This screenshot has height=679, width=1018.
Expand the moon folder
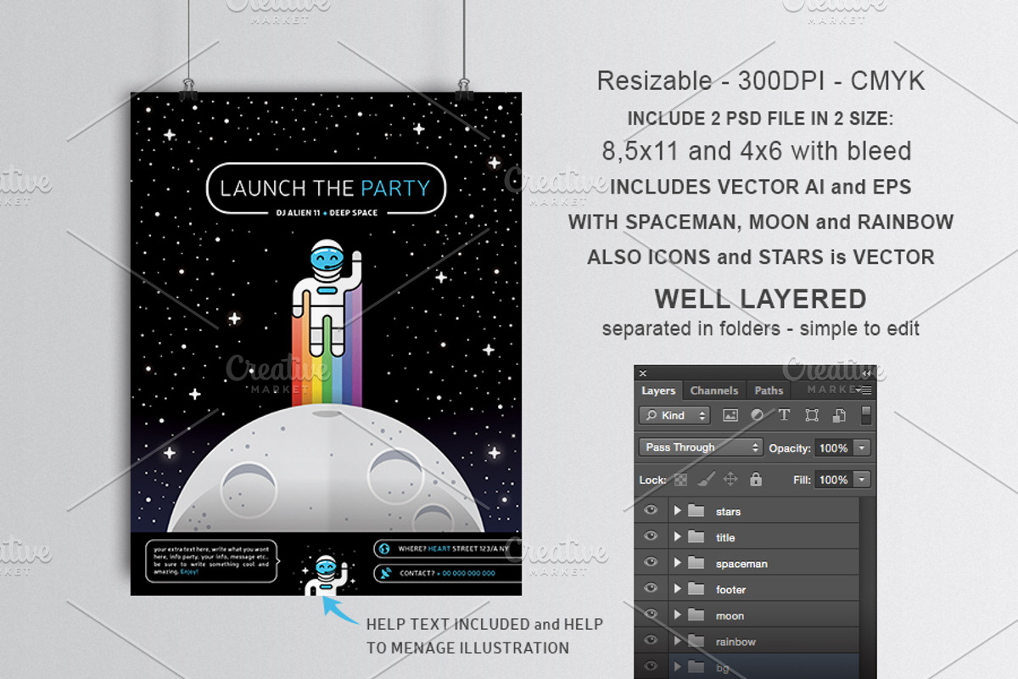[677, 615]
